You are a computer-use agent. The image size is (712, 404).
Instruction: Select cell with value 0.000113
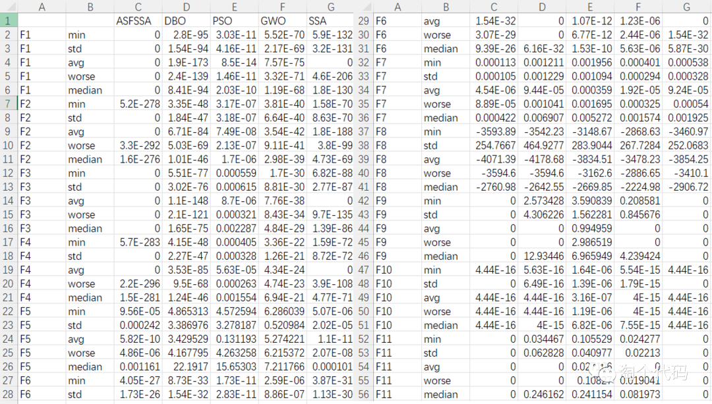tap(494, 63)
